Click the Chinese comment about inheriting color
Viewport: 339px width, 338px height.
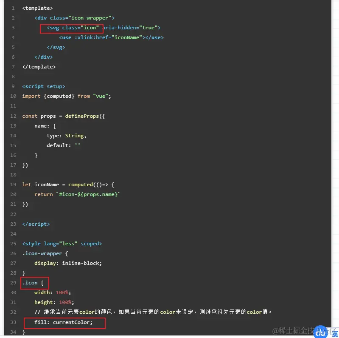tap(153, 312)
